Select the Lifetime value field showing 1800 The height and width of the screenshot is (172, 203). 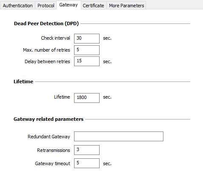coord(87,98)
